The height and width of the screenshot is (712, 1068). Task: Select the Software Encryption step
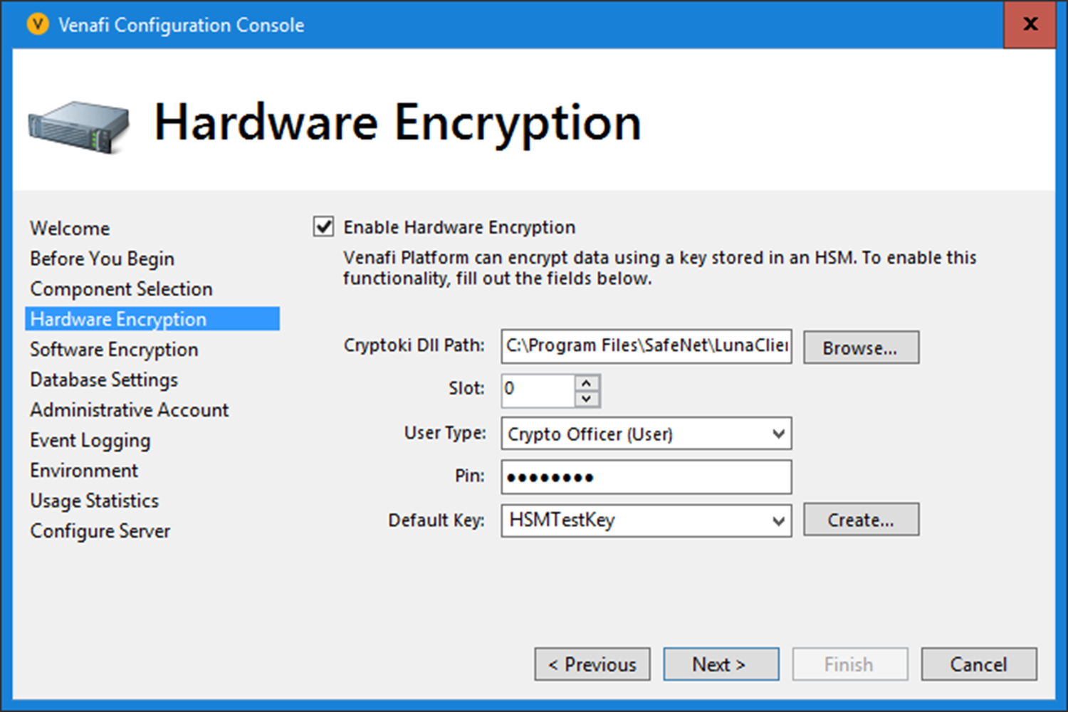(113, 349)
